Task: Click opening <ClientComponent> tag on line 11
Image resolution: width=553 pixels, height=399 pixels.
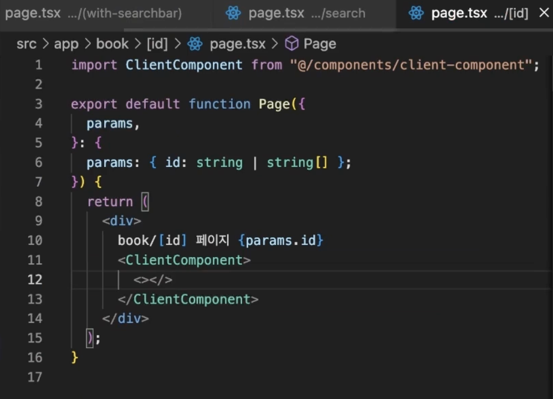Action: click(x=184, y=260)
